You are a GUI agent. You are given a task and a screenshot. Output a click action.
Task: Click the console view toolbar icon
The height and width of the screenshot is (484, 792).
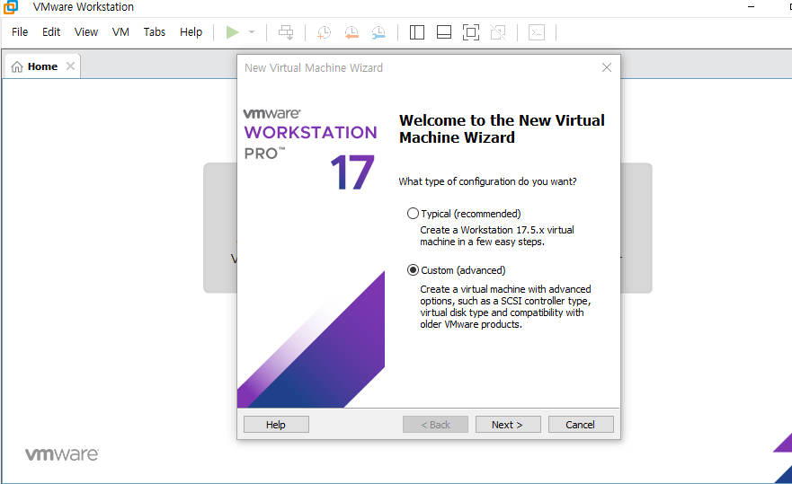click(537, 32)
